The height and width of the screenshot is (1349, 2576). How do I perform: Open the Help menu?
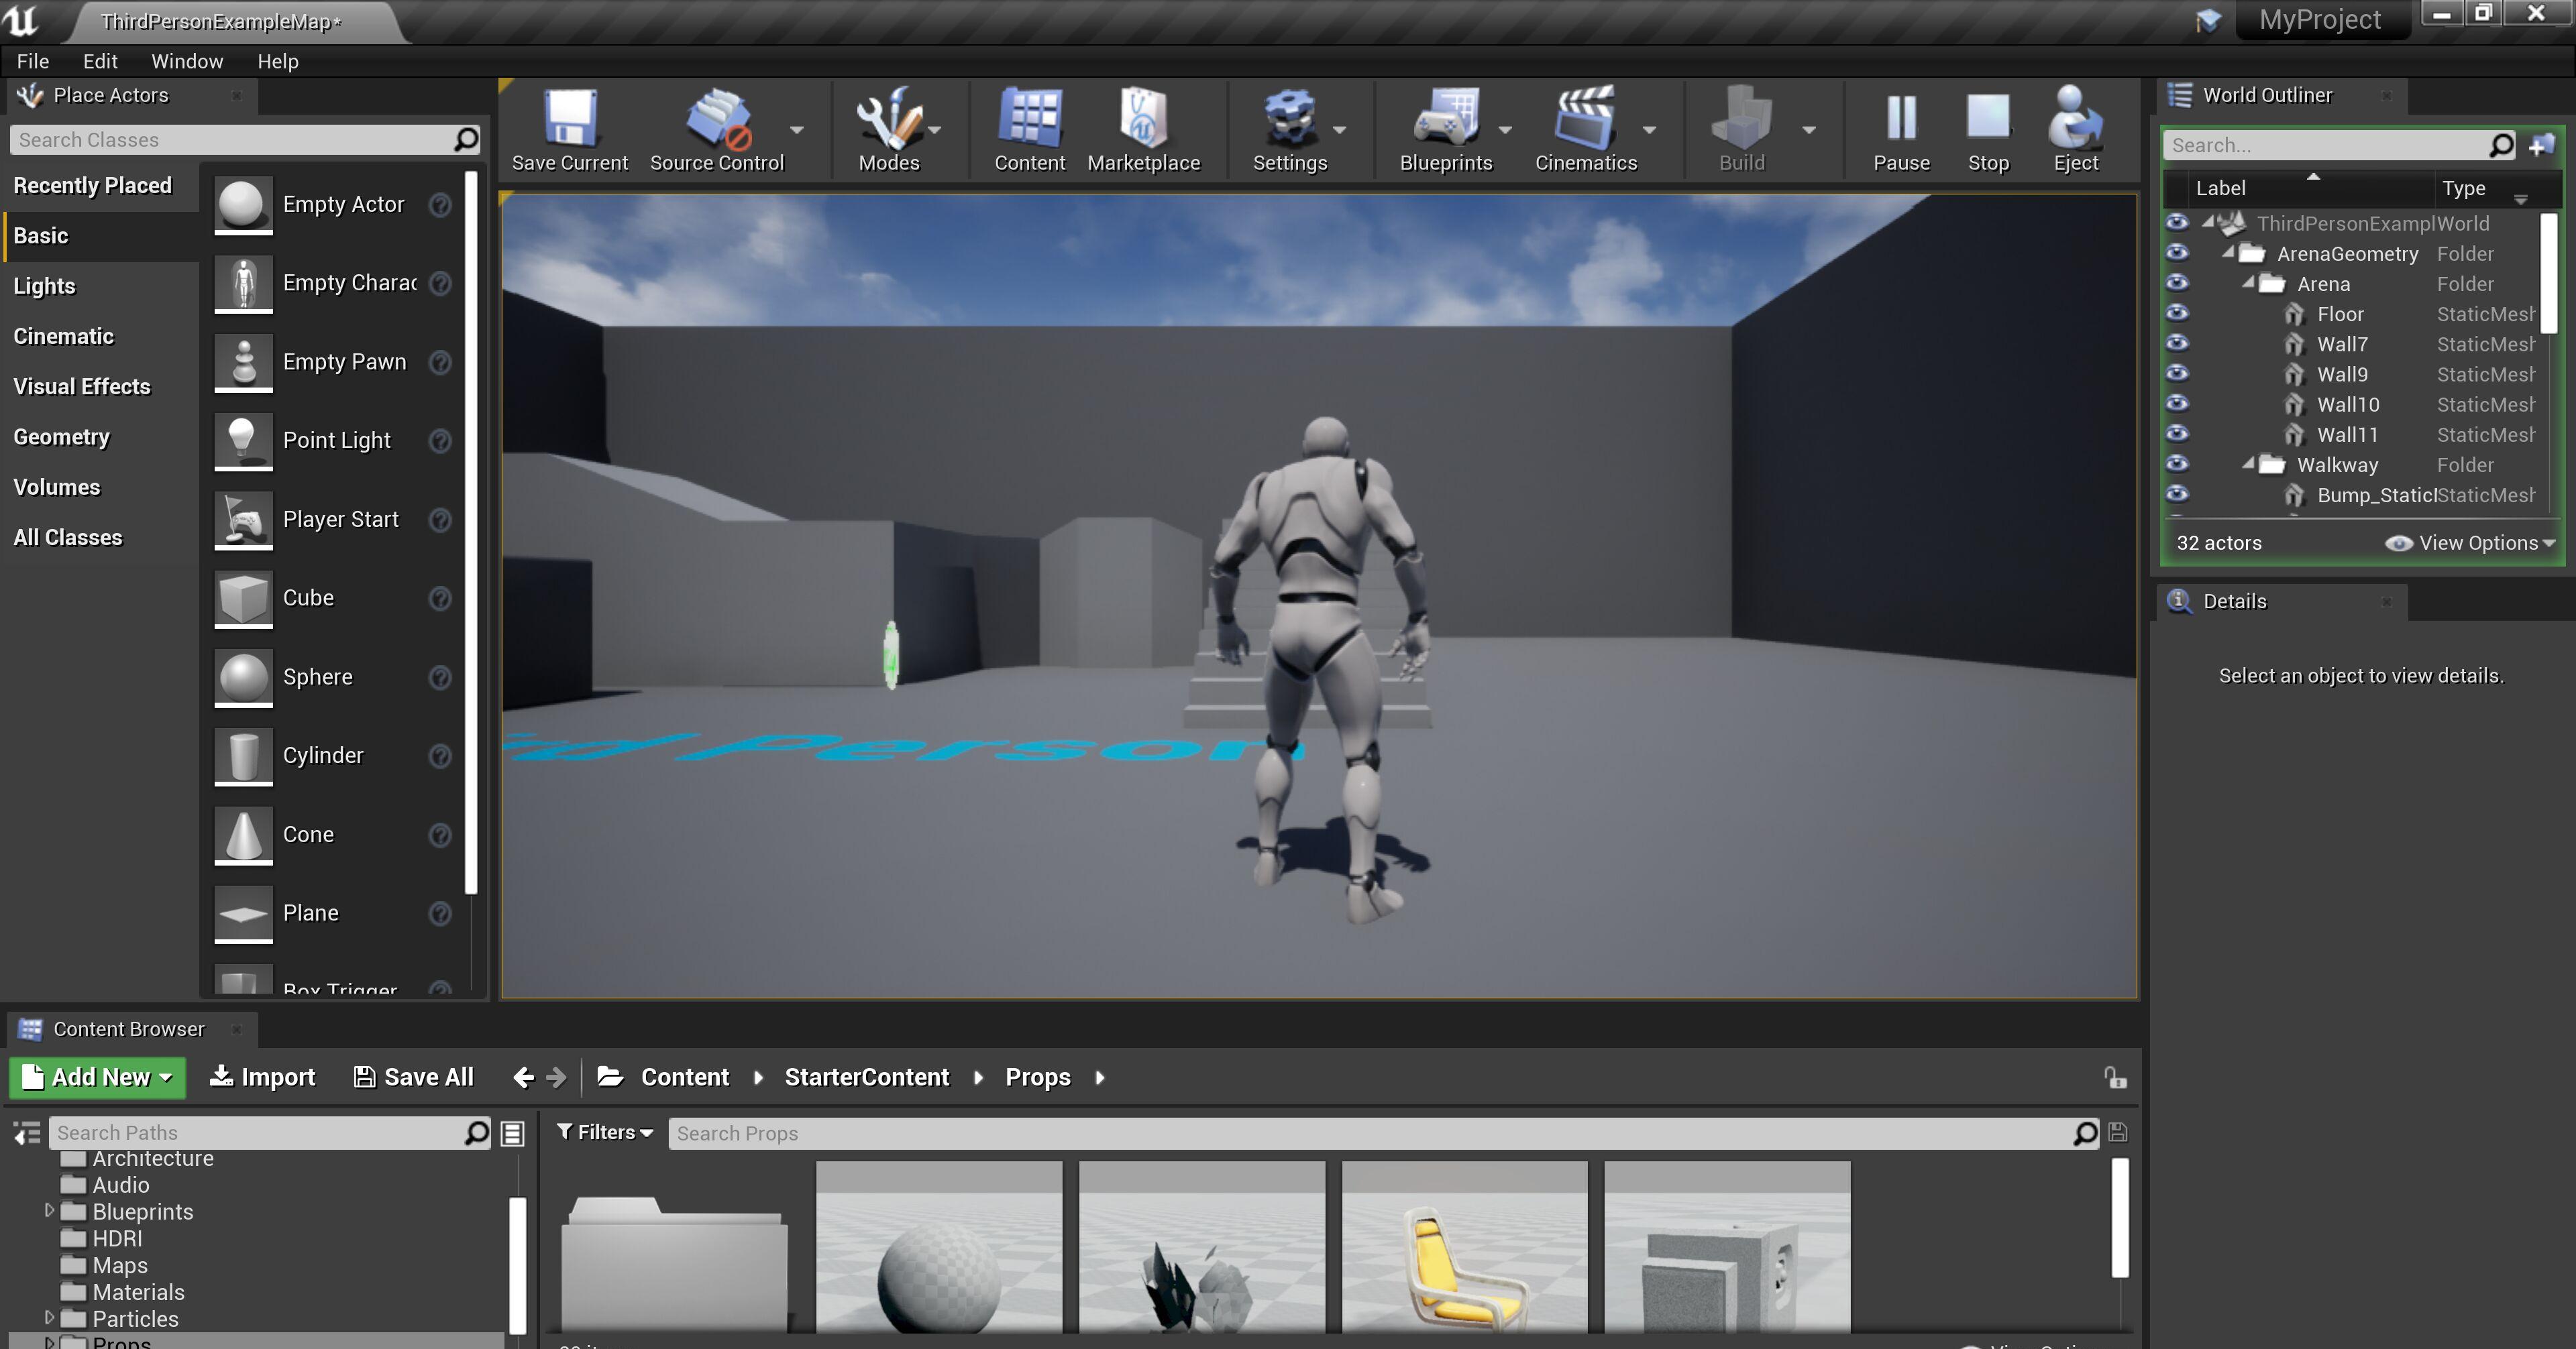pos(278,61)
